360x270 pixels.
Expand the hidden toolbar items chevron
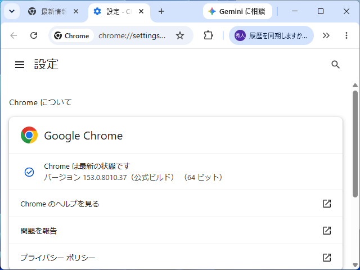point(326,35)
